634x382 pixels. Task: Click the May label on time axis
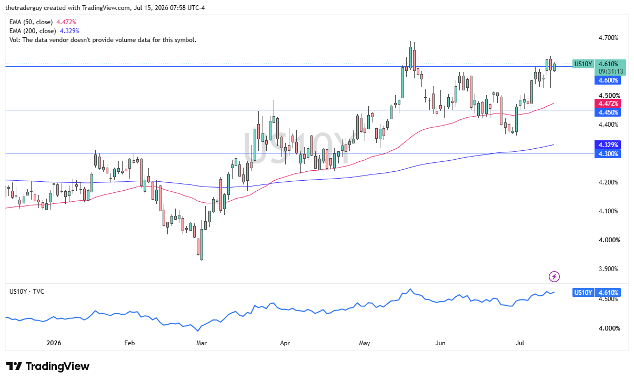pyautogui.click(x=365, y=343)
